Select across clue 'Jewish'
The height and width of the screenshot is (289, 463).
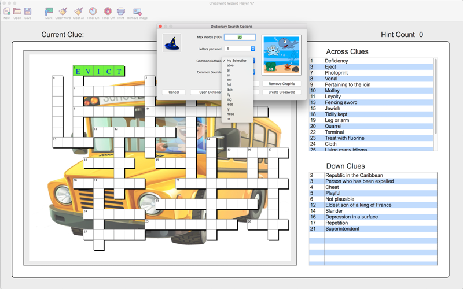pyautogui.click(x=371, y=108)
